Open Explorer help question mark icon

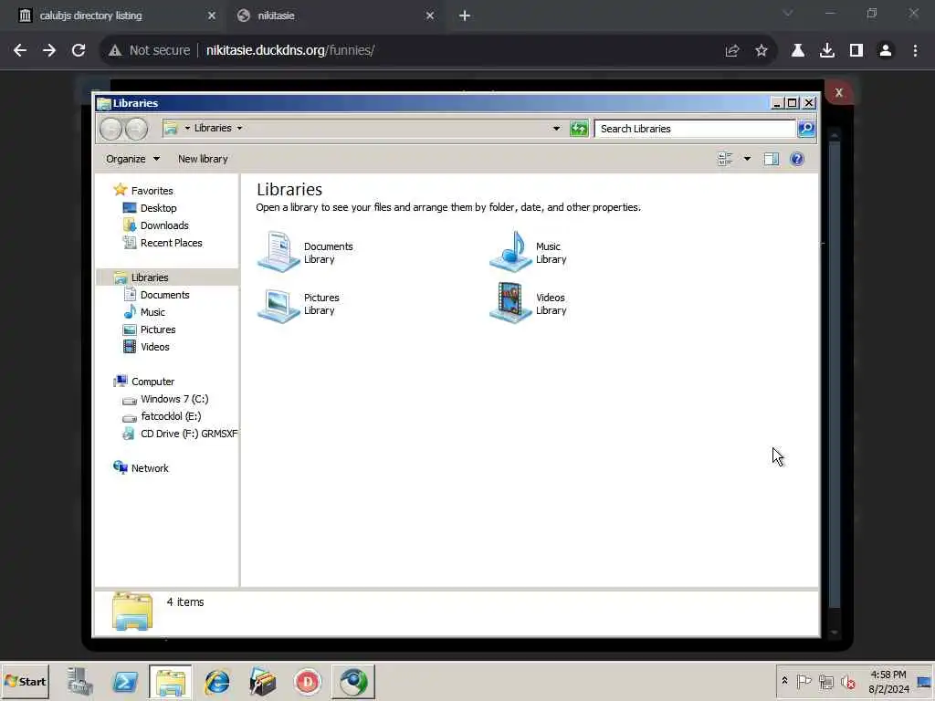(796, 159)
